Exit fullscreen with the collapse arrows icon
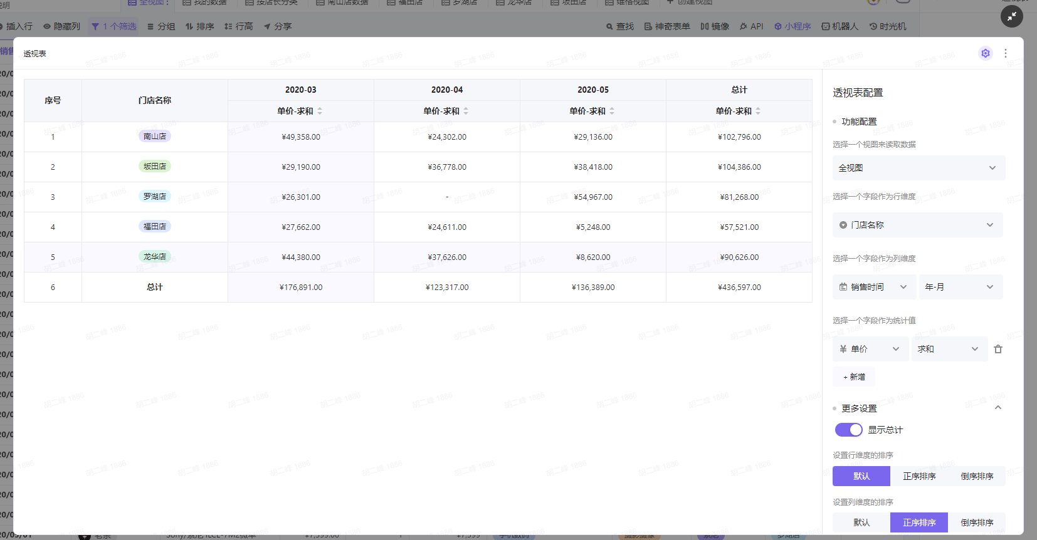The width and height of the screenshot is (1037, 540). [x=1011, y=17]
